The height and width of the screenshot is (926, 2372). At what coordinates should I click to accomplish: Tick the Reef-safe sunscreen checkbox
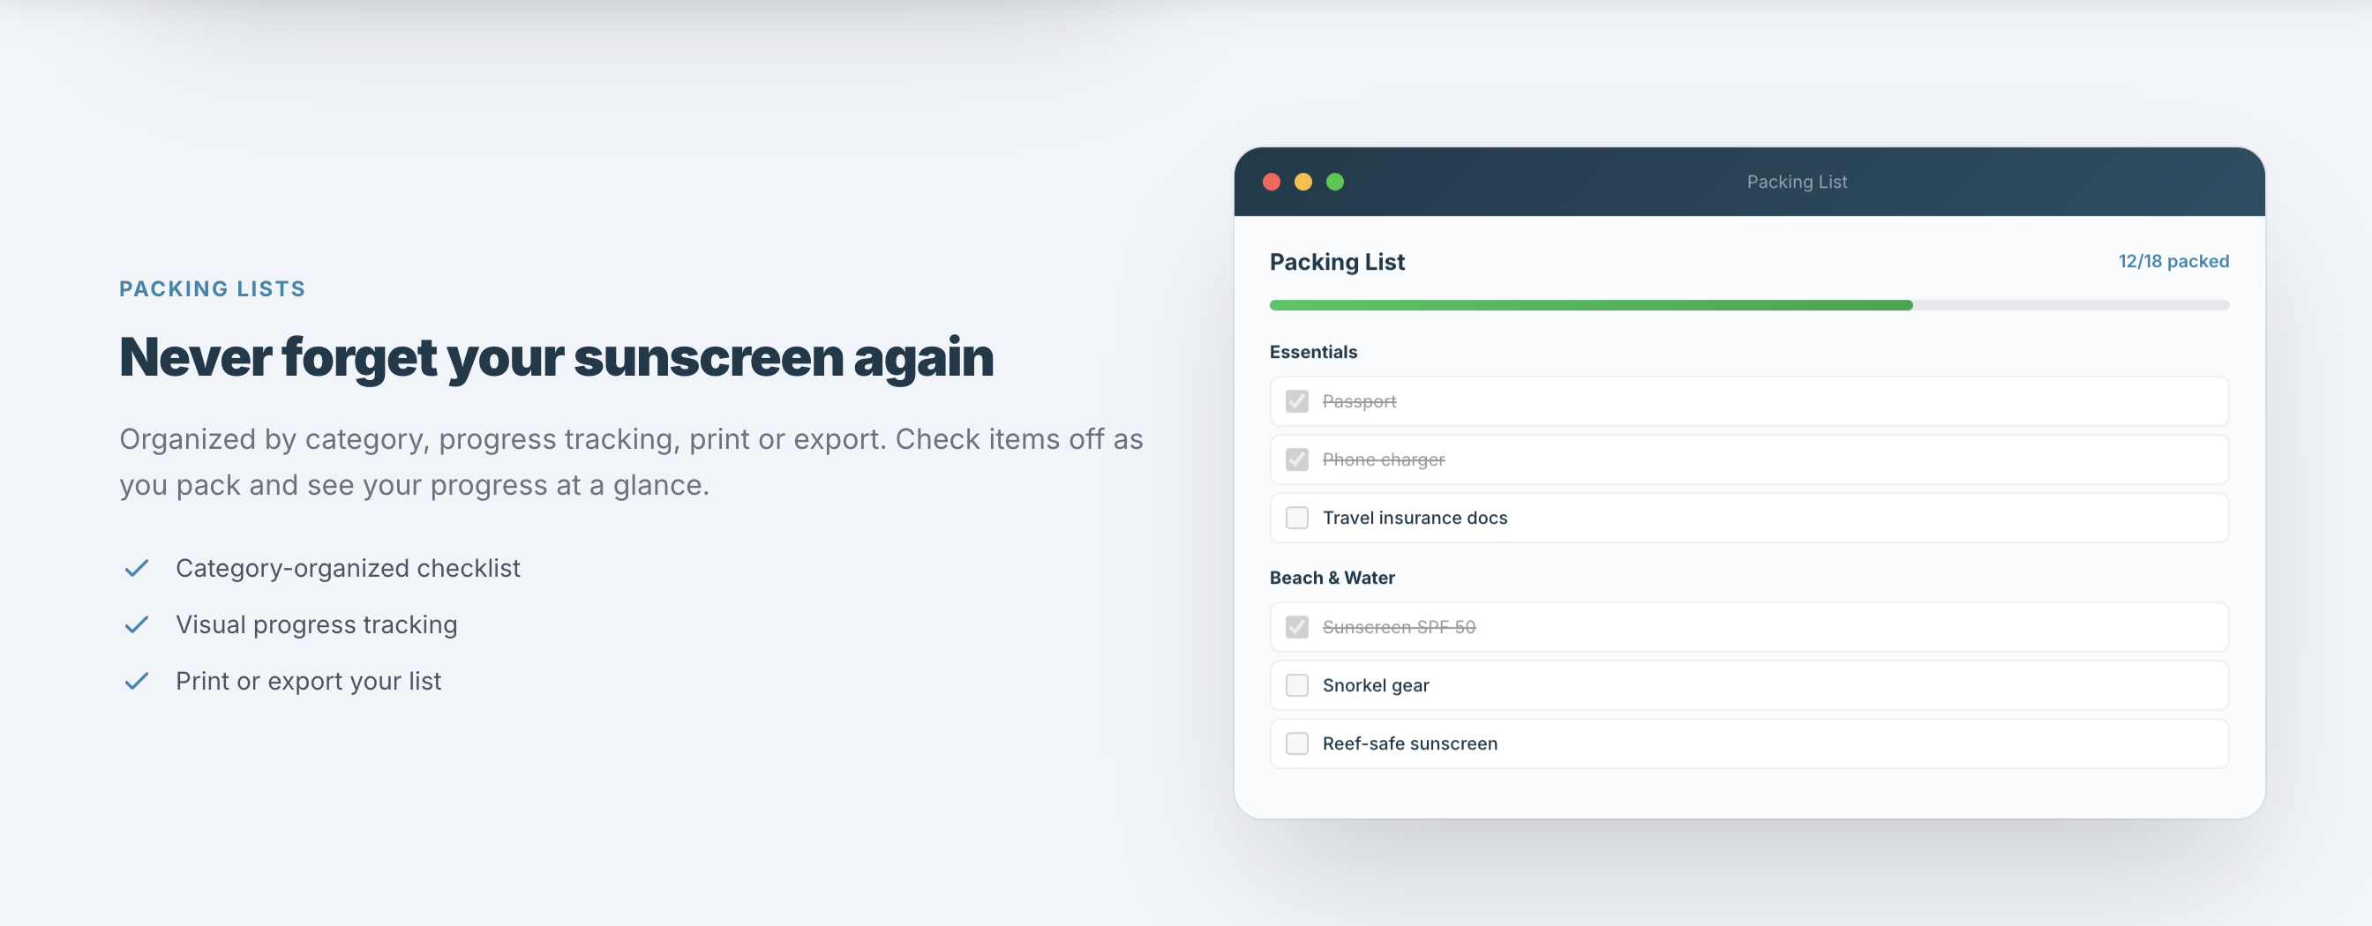pos(1296,743)
